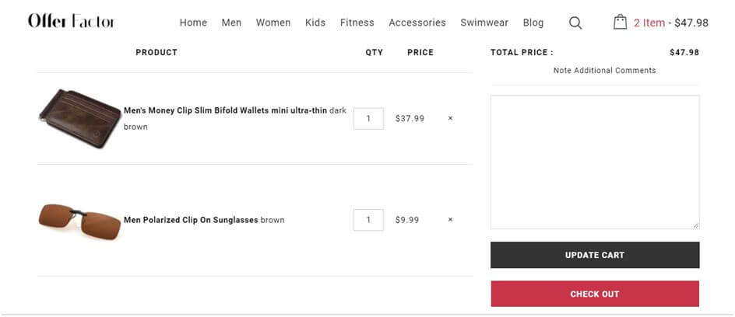The width and height of the screenshot is (735, 317).
Task: Select the Fitness menu item
Action: [357, 23]
